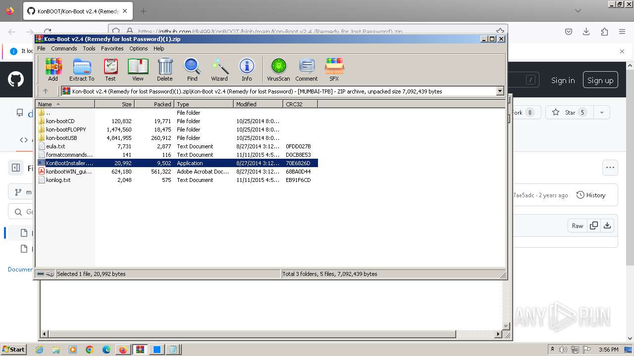Open the File menu in WinRAR
634x356 pixels.
pos(41,48)
